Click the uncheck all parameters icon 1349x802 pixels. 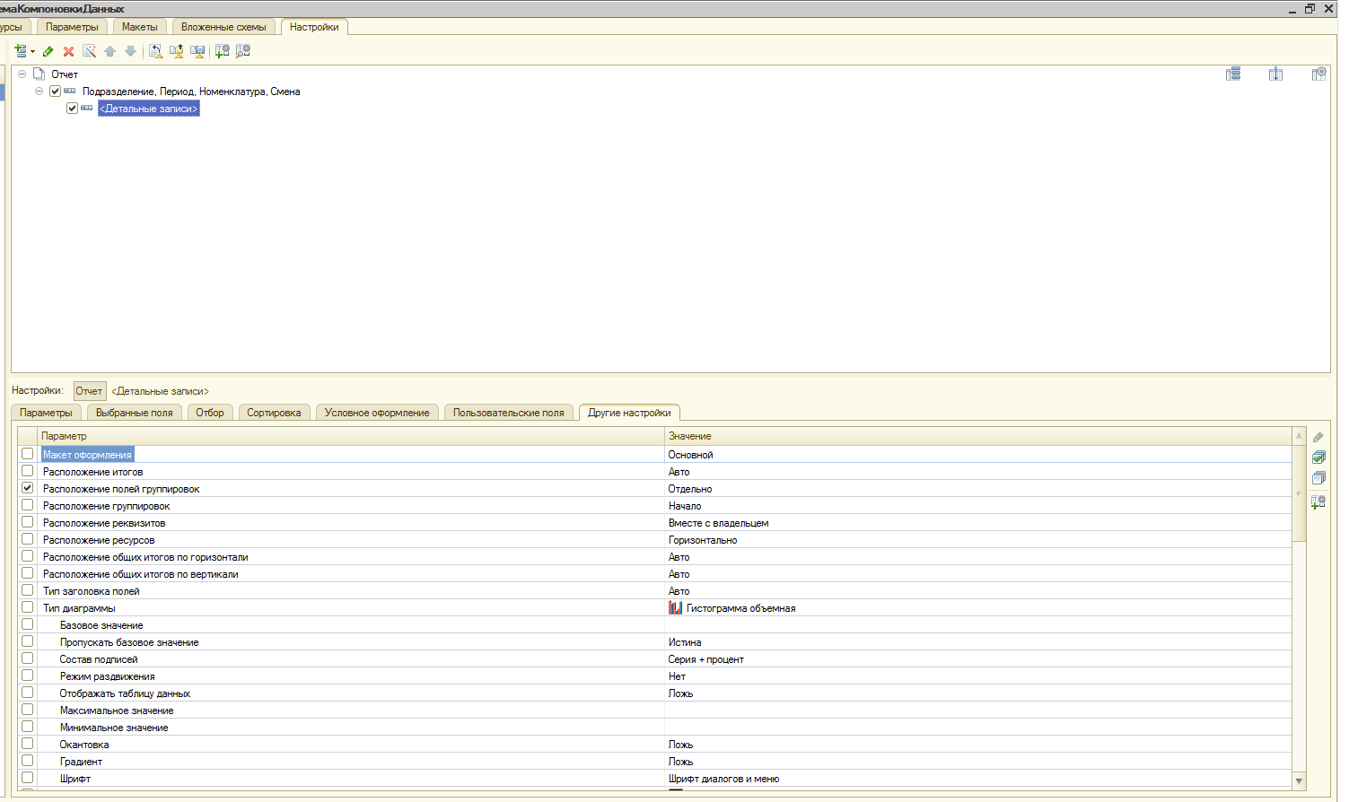[1318, 478]
